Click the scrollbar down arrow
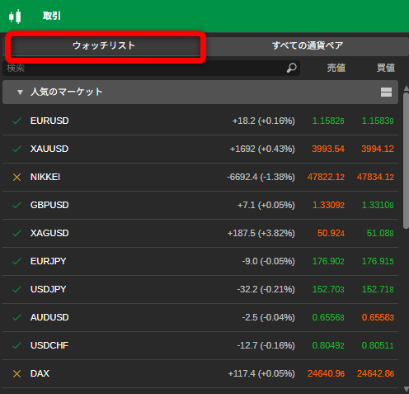409x394 pixels. click(x=407, y=389)
